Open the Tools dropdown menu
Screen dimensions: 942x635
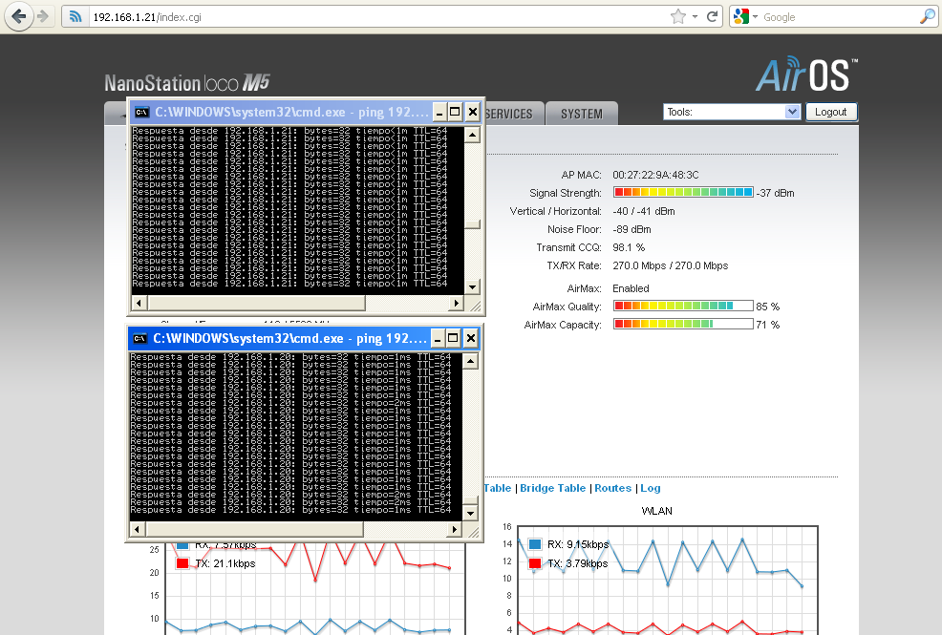[731, 112]
